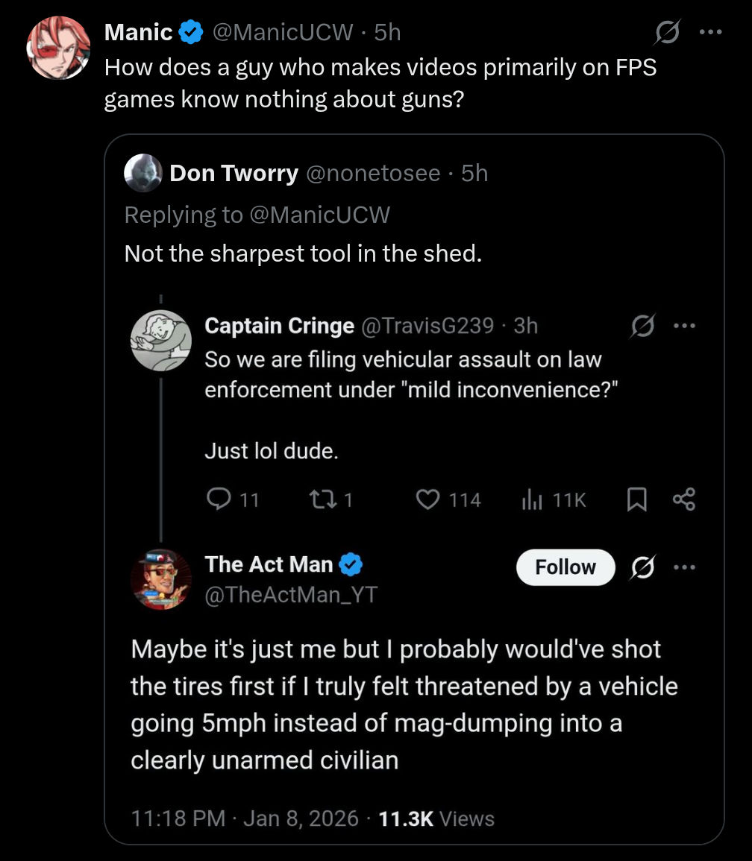Click reply icon on Captain Cringe's tweet
Screen dimensions: 752x861
click(x=219, y=499)
